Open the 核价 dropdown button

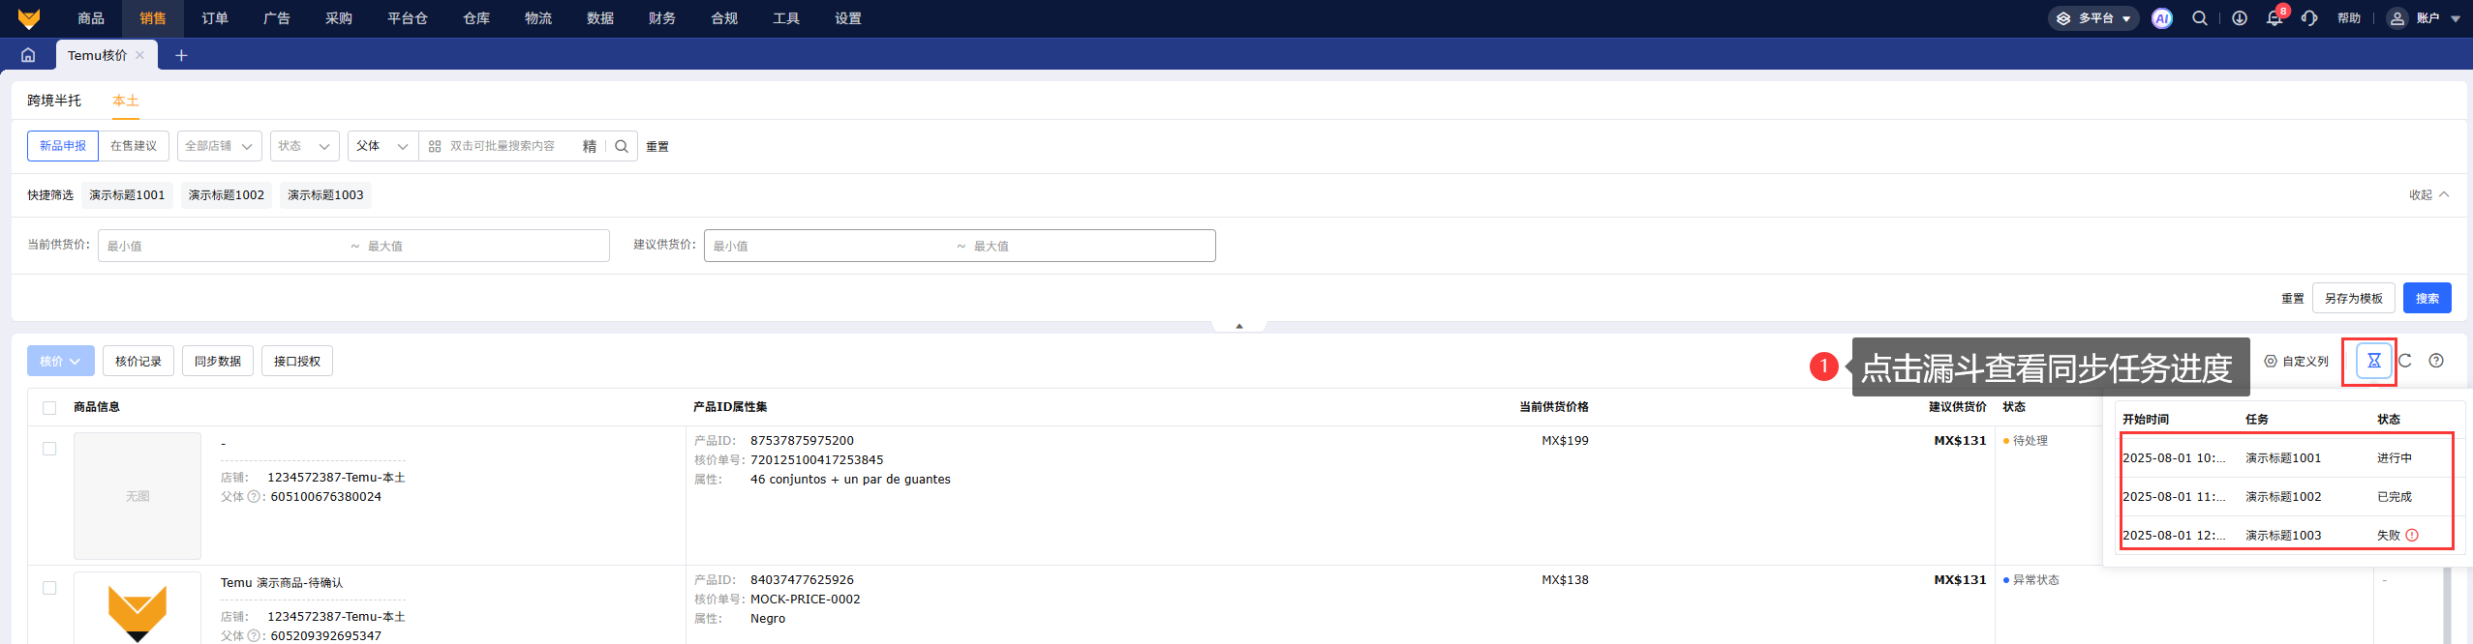pos(61,361)
